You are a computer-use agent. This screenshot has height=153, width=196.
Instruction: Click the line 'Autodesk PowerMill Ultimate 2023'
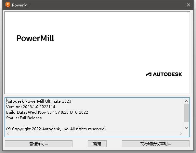[39, 101]
